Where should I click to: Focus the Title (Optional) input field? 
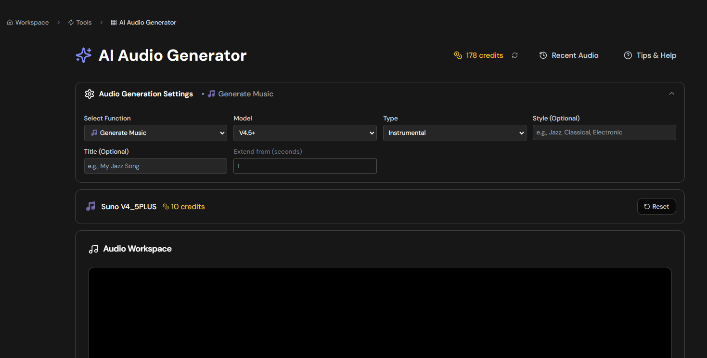155,166
